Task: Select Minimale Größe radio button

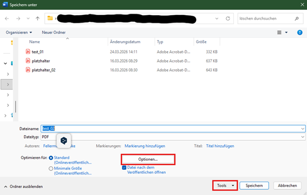Action: (51, 168)
